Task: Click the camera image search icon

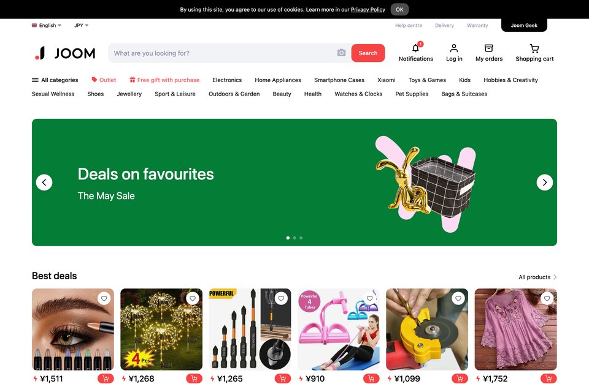Action: coord(341,53)
